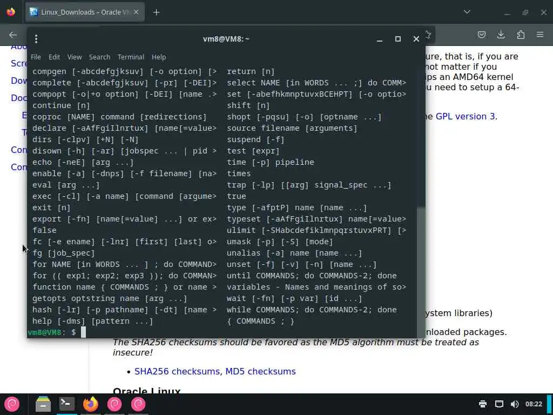Open the Help menu in terminal
The height and width of the screenshot is (415, 553).
coord(159,57)
